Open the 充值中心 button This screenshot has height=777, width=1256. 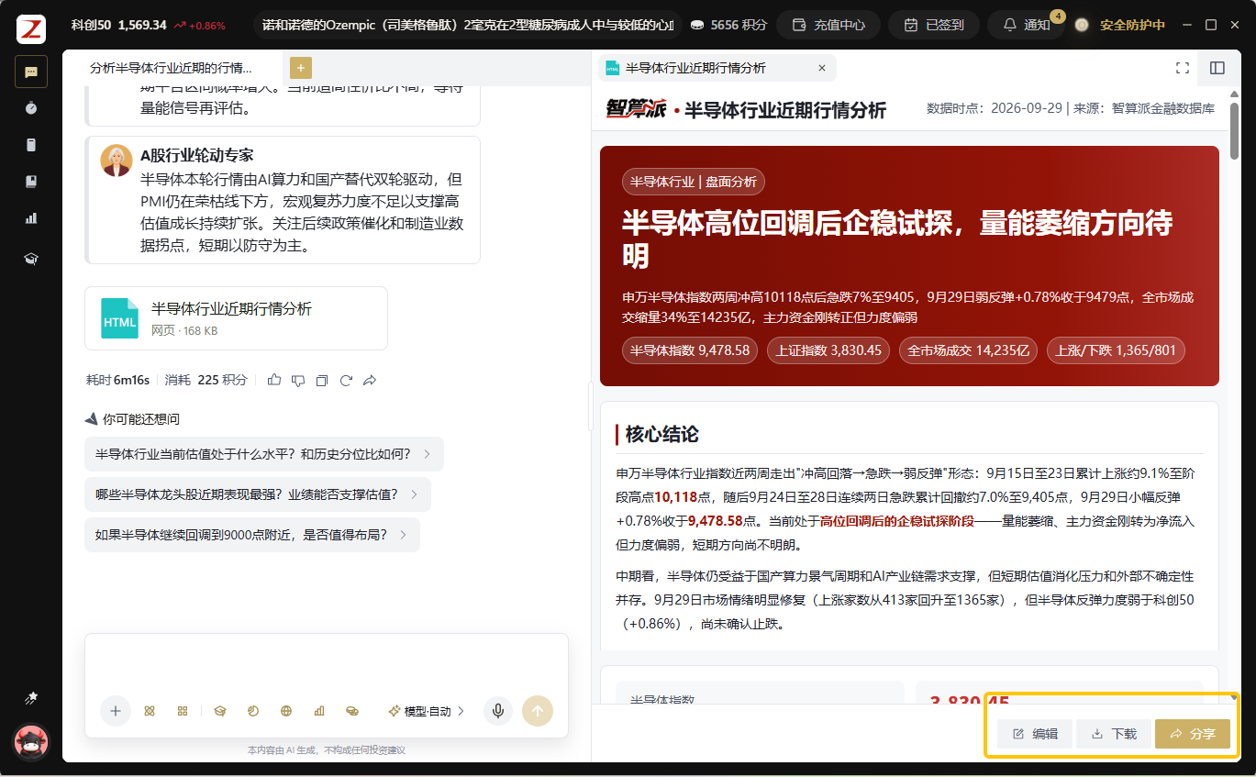pos(828,25)
